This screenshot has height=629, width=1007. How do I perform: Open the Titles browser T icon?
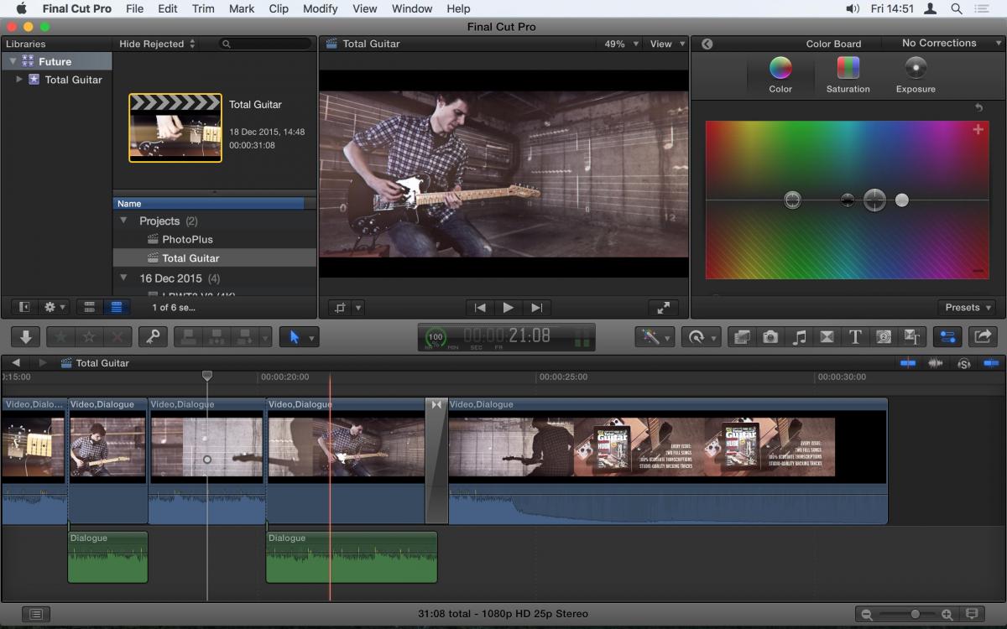[855, 337]
